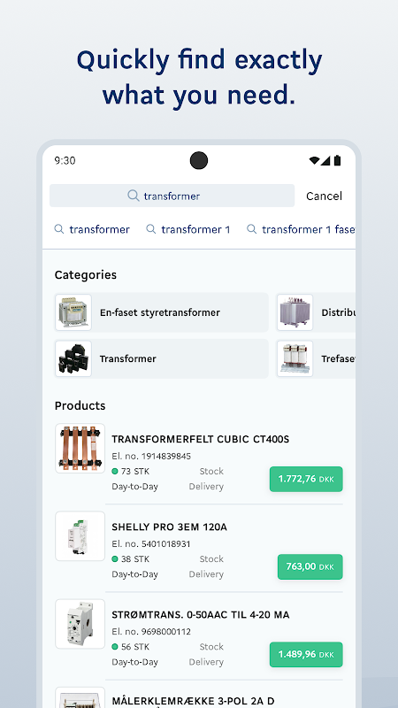The image size is (398, 708).
Task: Select the 'transformer' search suggestion
Action: pyautogui.click(x=92, y=229)
